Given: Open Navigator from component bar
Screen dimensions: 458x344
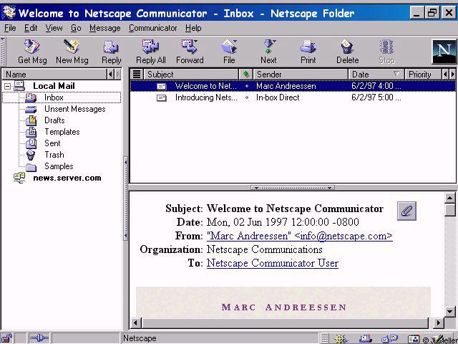Looking at the screenshot, I should 341,338.
